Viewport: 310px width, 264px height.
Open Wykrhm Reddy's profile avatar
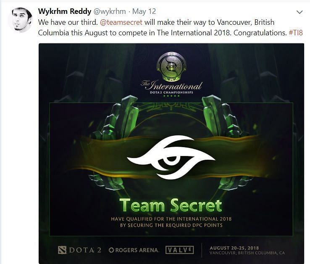[20, 20]
